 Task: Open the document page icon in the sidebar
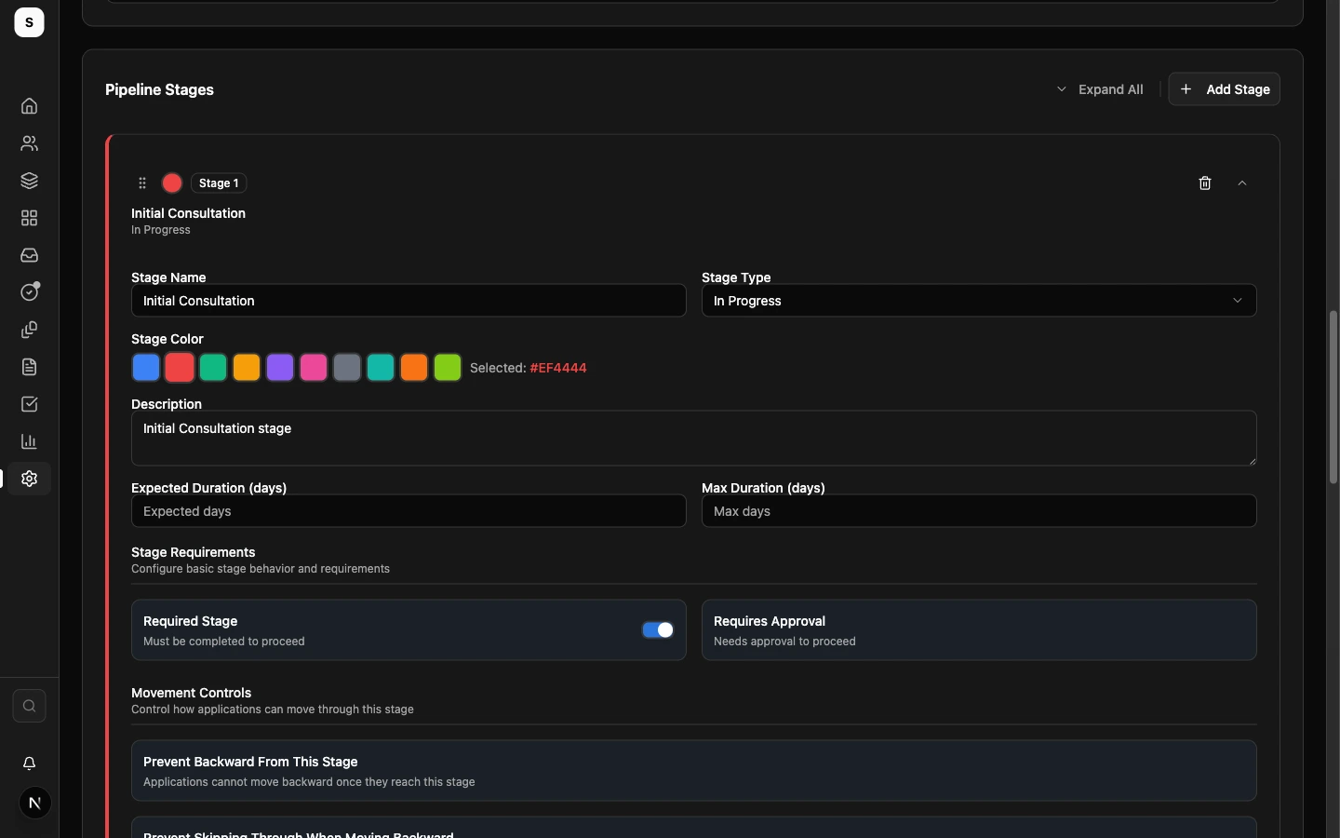[x=29, y=367]
